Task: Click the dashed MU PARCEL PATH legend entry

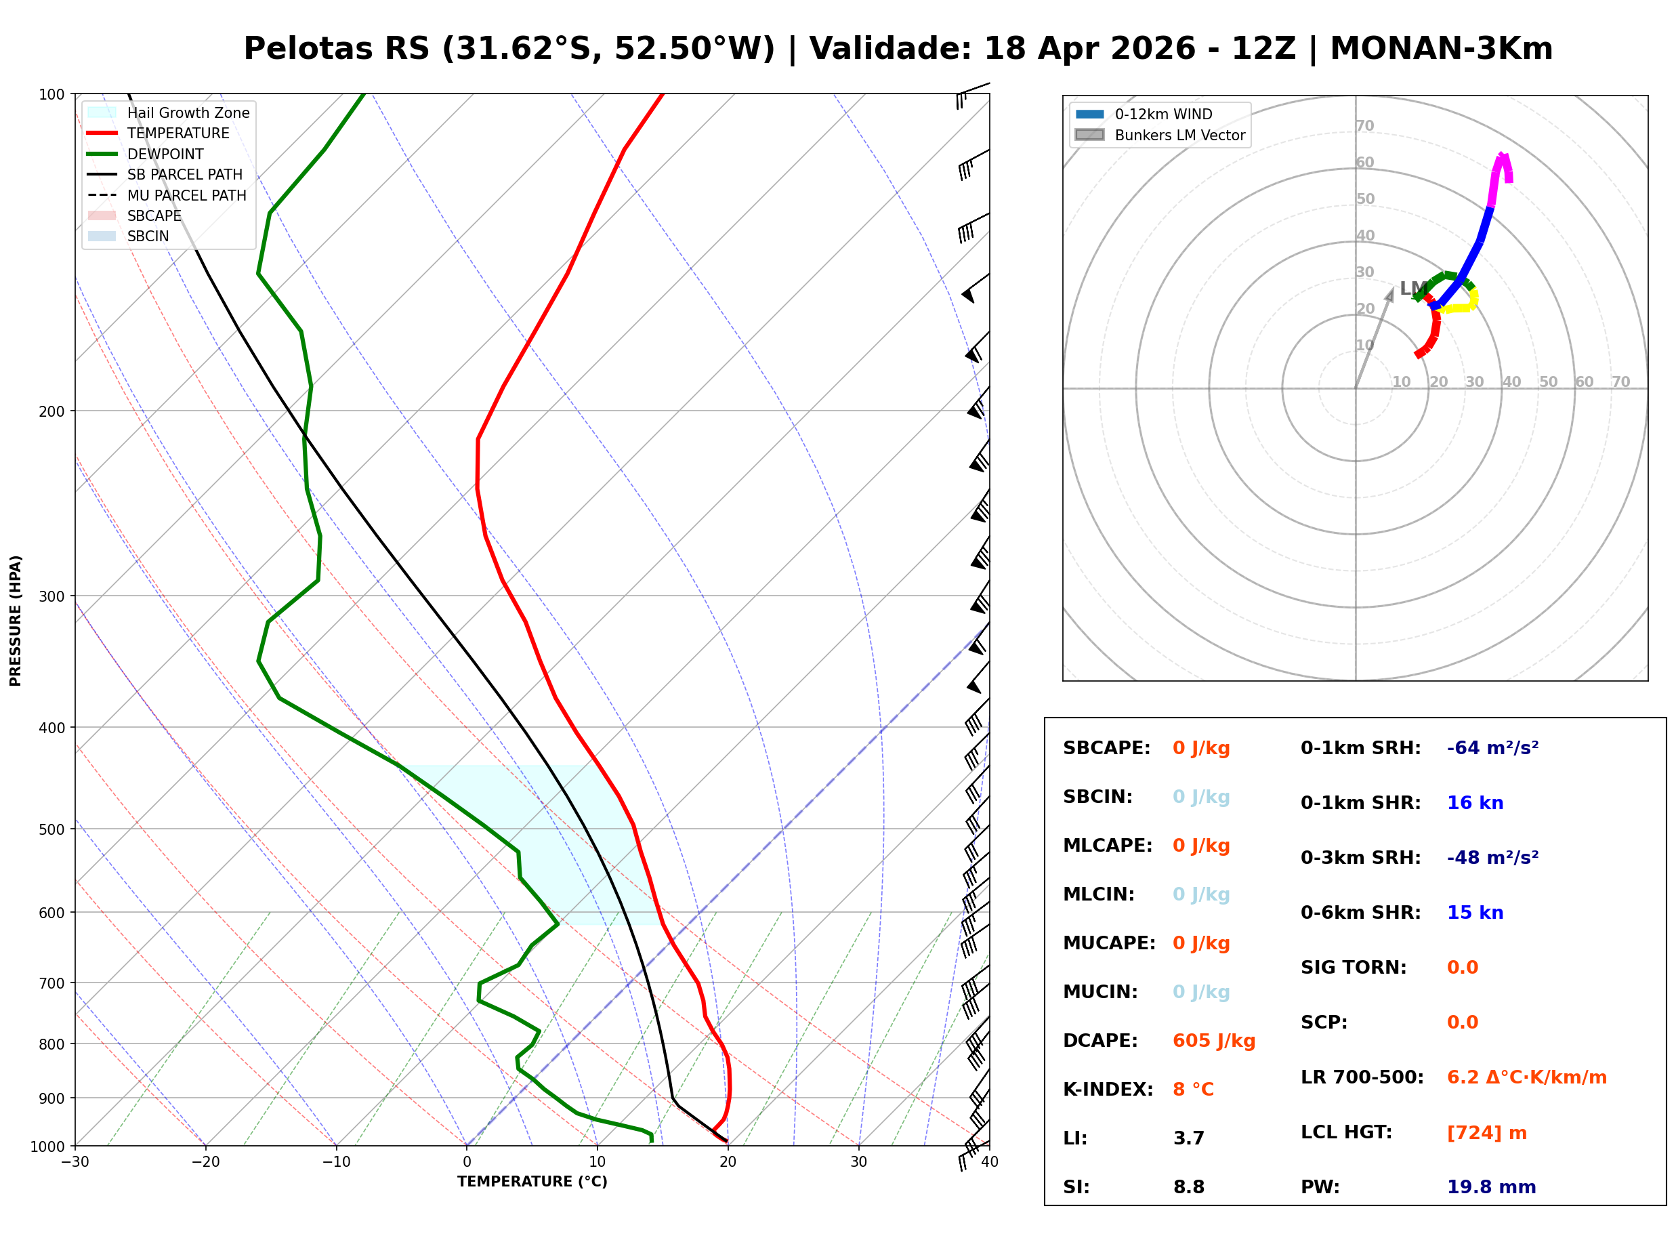Action: 102,195
